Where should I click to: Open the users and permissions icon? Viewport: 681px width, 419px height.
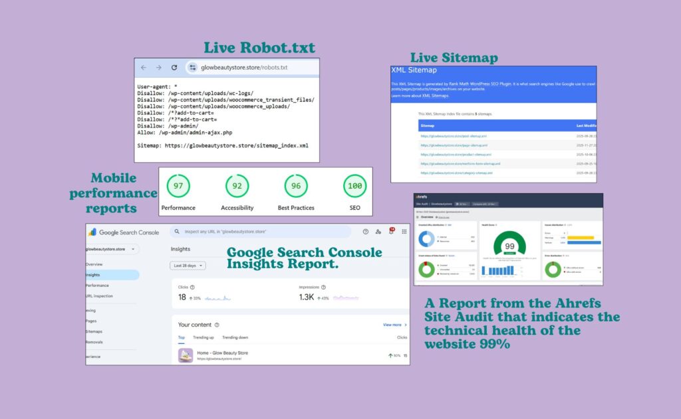pyautogui.click(x=378, y=232)
